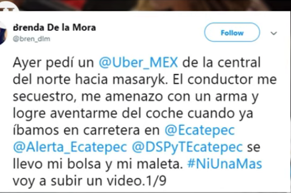Click the word 'masaryk' in the tweet
The image size is (291, 193).
click(139, 80)
